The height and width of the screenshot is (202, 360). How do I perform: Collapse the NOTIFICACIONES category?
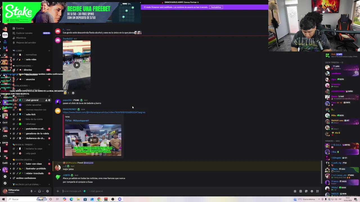pos(23,66)
